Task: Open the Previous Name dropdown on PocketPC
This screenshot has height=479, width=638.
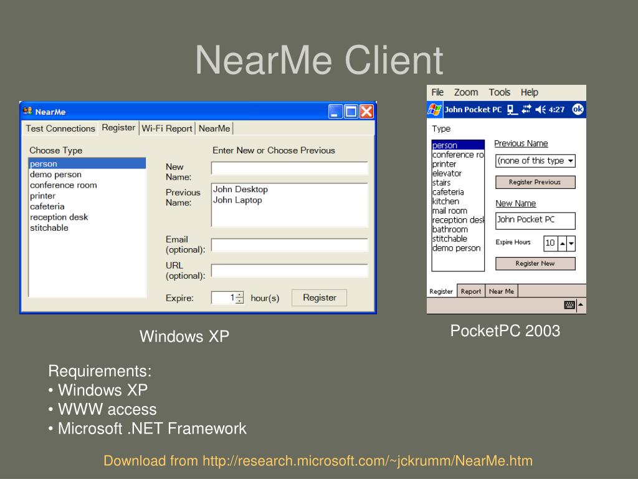Action: pos(571,161)
